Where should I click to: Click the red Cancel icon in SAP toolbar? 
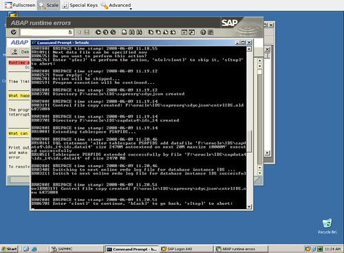pyautogui.click(x=113, y=32)
